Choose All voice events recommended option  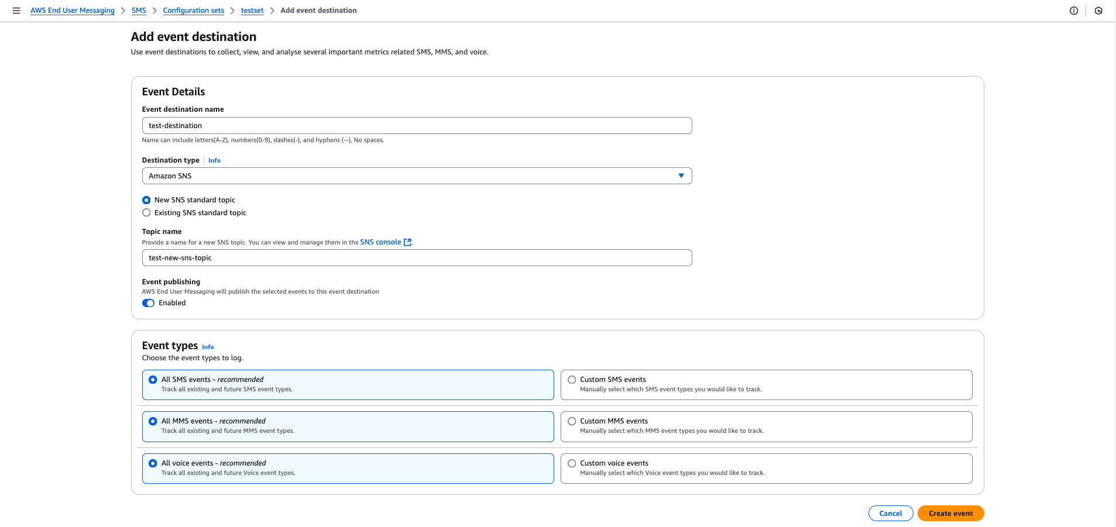[x=348, y=469]
